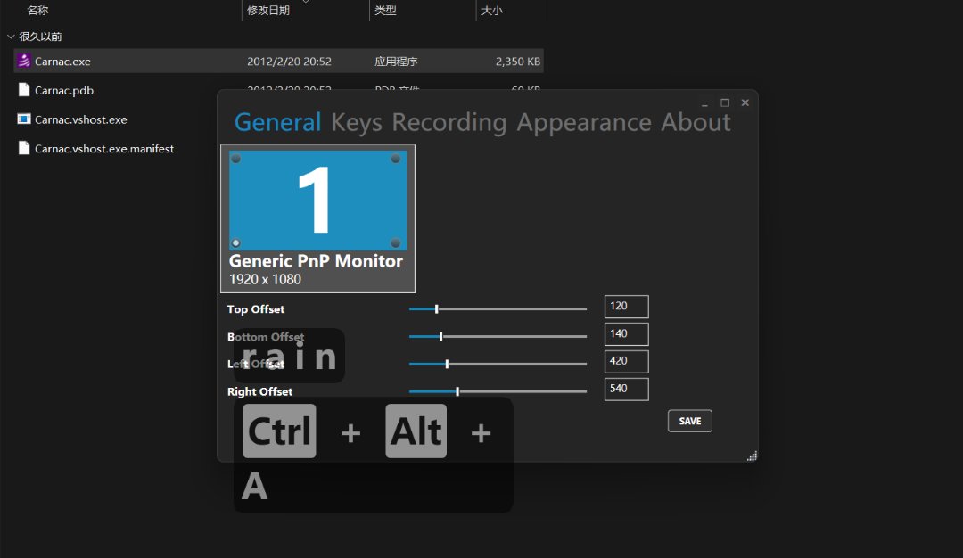Image resolution: width=963 pixels, height=558 pixels.
Task: Click the Top Offset slider track
Action: 498,309
